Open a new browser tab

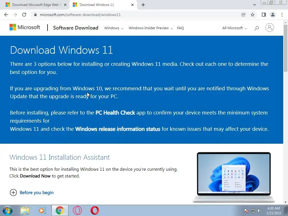143,5
